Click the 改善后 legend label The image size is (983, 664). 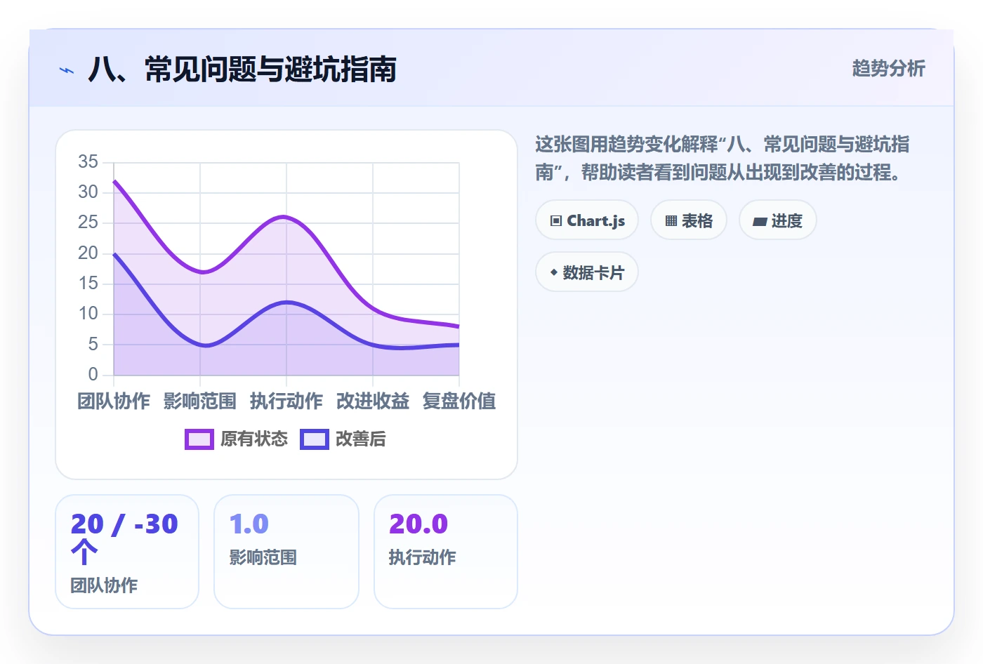(361, 439)
